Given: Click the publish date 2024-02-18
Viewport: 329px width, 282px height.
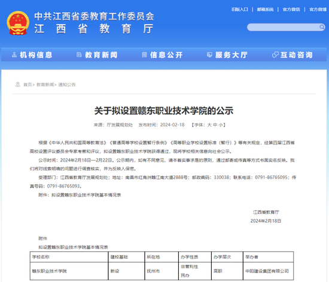Looking at the screenshot, I should [172, 125].
